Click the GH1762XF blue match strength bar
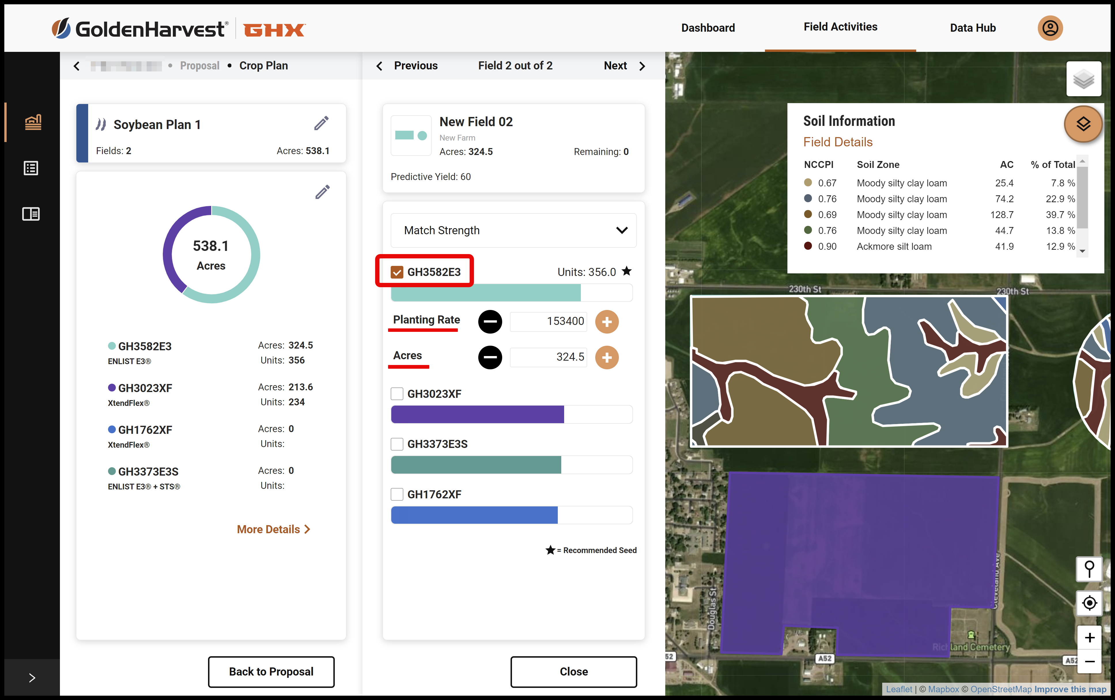The width and height of the screenshot is (1115, 700). [512, 515]
